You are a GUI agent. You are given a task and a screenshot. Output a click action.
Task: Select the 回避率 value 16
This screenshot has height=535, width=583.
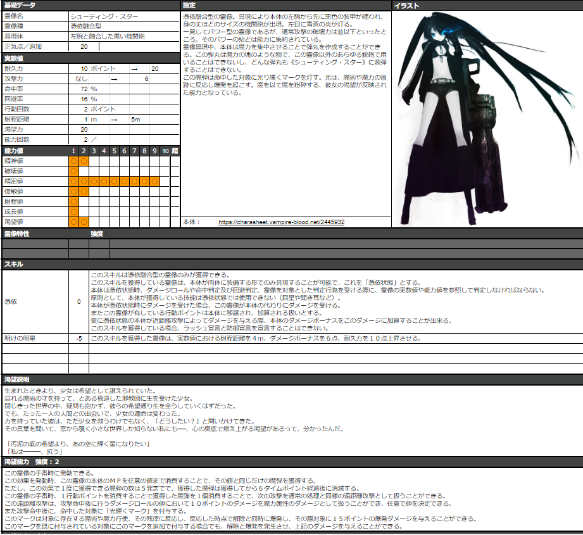pyautogui.click(x=84, y=99)
